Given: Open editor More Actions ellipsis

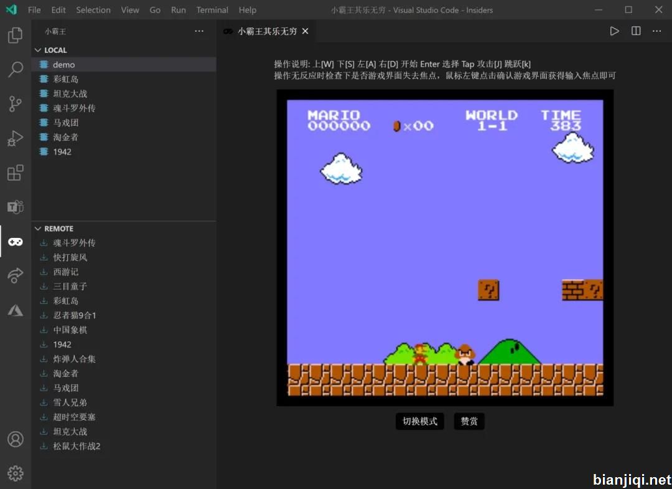Looking at the screenshot, I should tap(656, 31).
